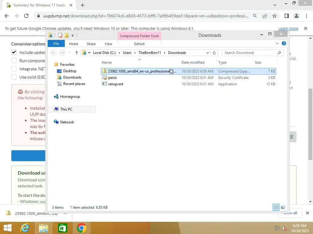Toggle the Use solid (ESD) checkbox
Image resolution: width=313 pixels, height=234 pixels.
[x=14, y=77]
